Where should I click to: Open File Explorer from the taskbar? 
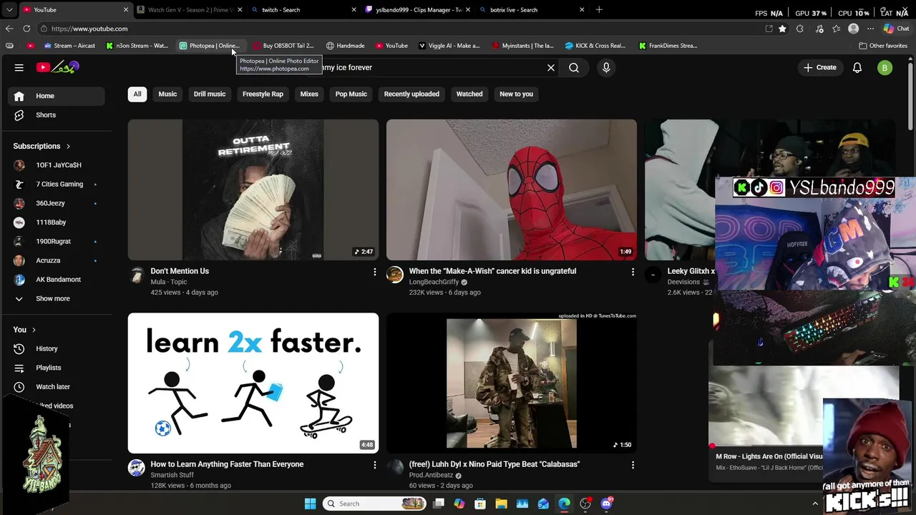pos(501,504)
